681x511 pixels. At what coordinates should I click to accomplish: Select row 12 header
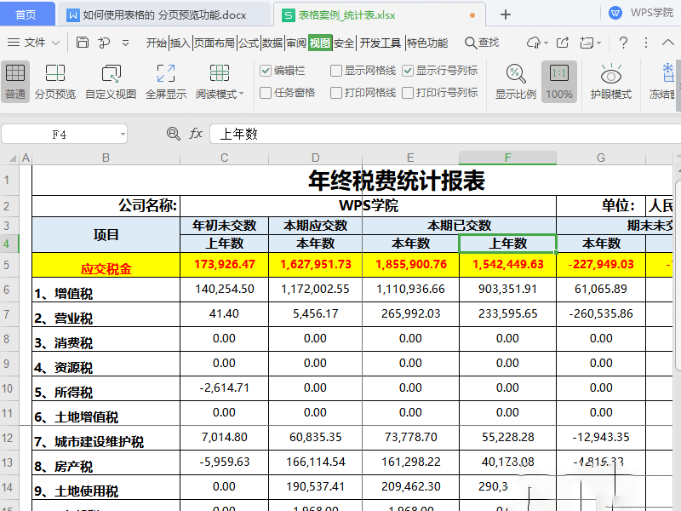click(x=9, y=438)
